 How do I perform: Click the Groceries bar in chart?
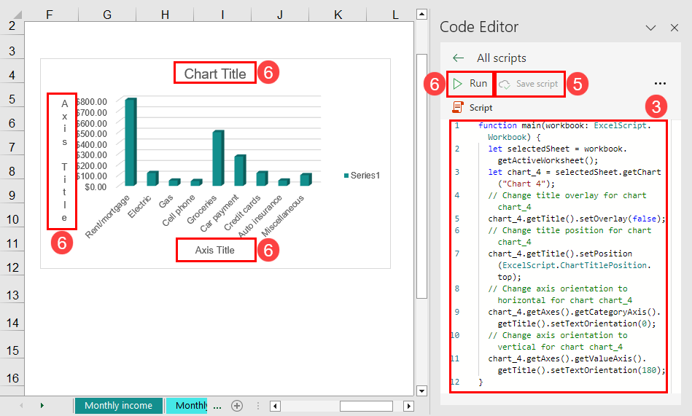218,158
